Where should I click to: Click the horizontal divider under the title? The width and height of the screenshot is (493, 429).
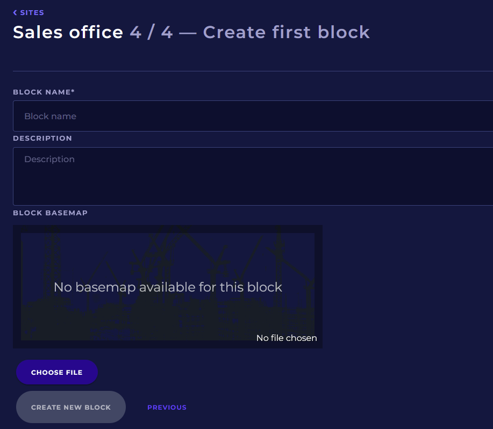pyautogui.click(x=253, y=71)
